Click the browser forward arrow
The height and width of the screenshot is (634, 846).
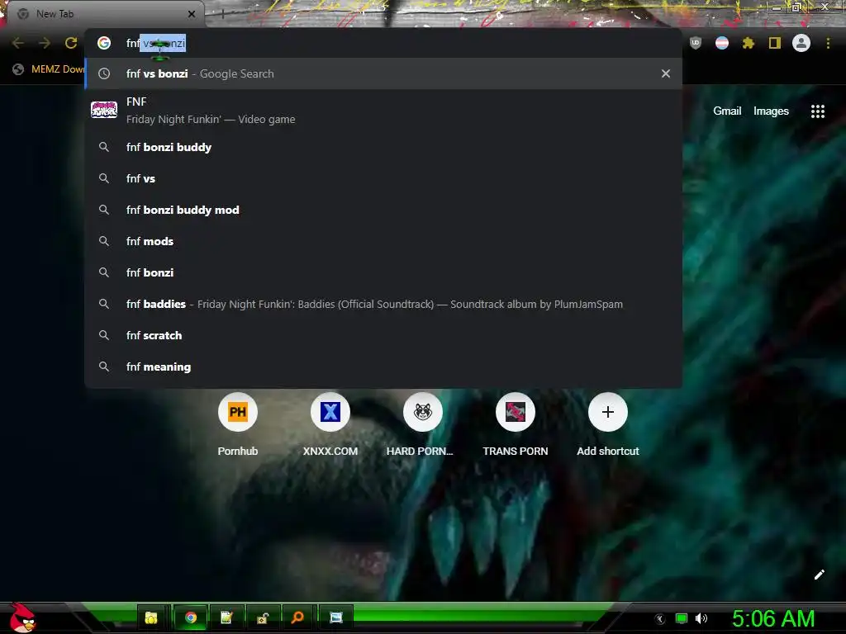click(45, 43)
